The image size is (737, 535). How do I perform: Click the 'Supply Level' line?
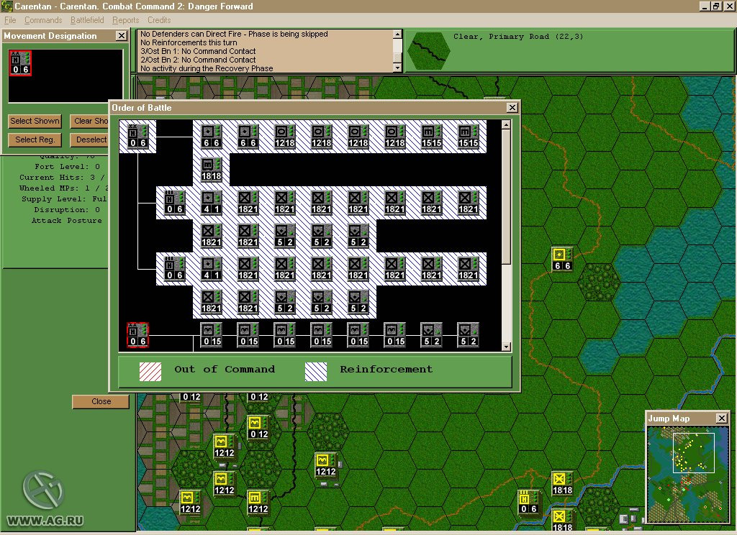(64, 199)
